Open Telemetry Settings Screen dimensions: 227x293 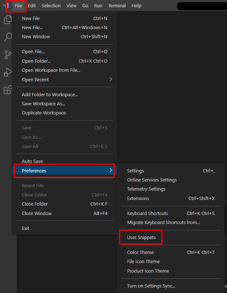(171, 189)
